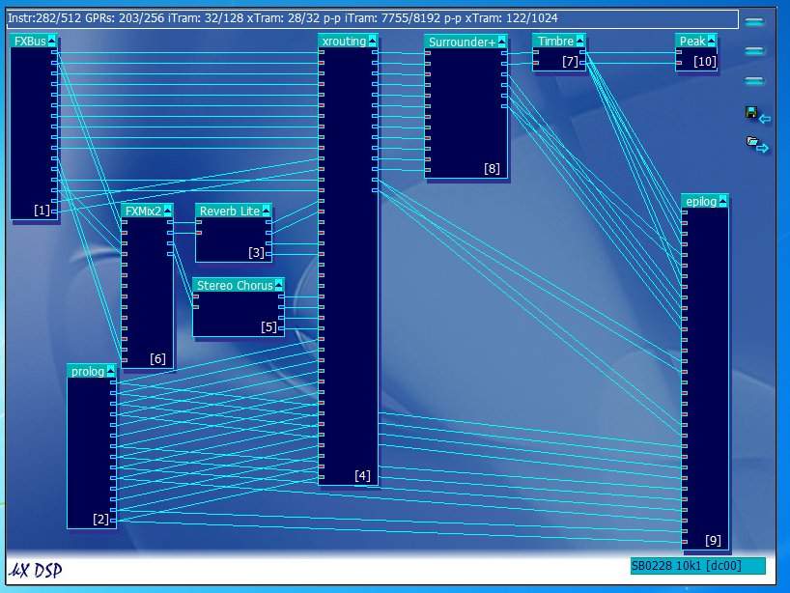This screenshot has width=790, height=593.
Task: Click the [9] label in epilog
Action: pos(713,541)
